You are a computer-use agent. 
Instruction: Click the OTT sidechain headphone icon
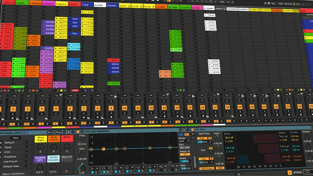[193, 138]
